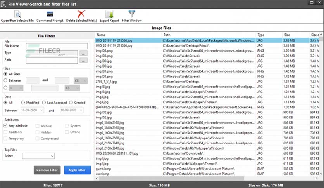
Task: Click the horizontal scrollbar under the file list
Action: click(172, 178)
